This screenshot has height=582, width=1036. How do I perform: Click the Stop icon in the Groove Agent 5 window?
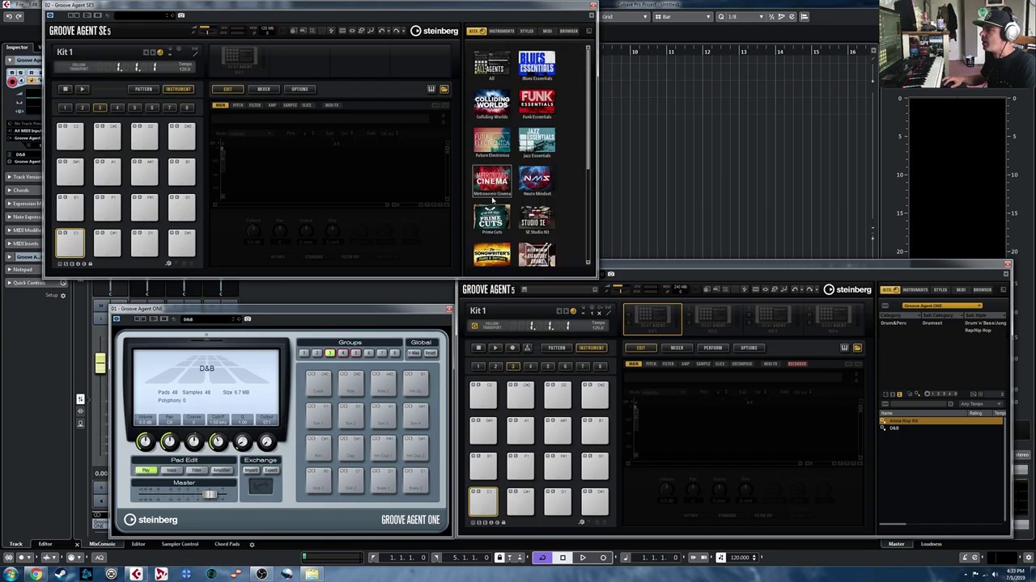click(478, 348)
